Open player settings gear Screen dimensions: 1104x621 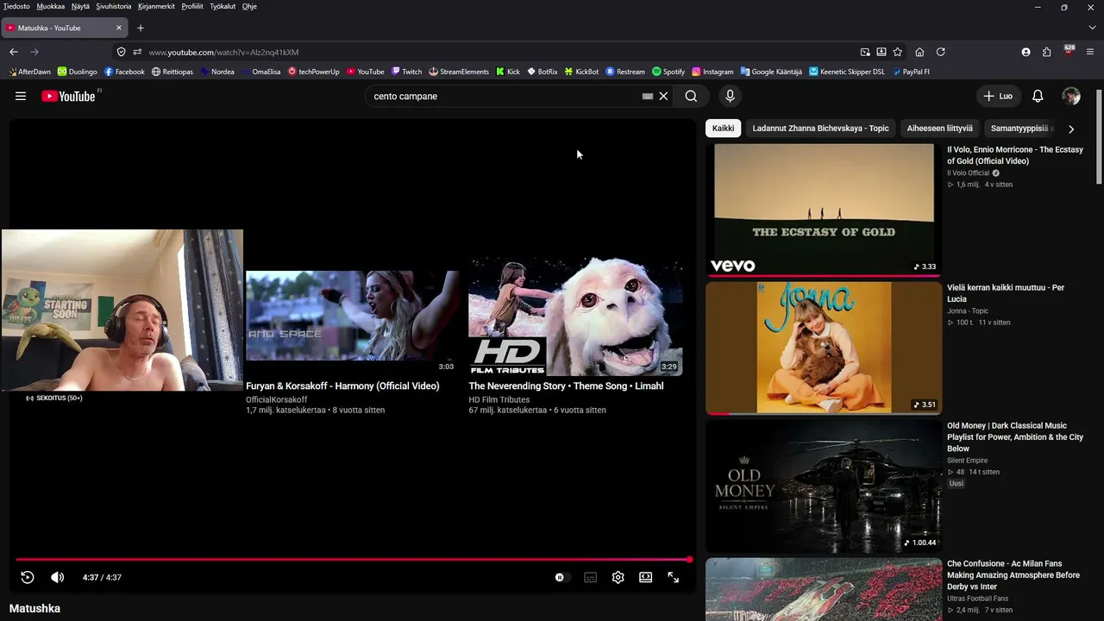pyautogui.click(x=618, y=577)
